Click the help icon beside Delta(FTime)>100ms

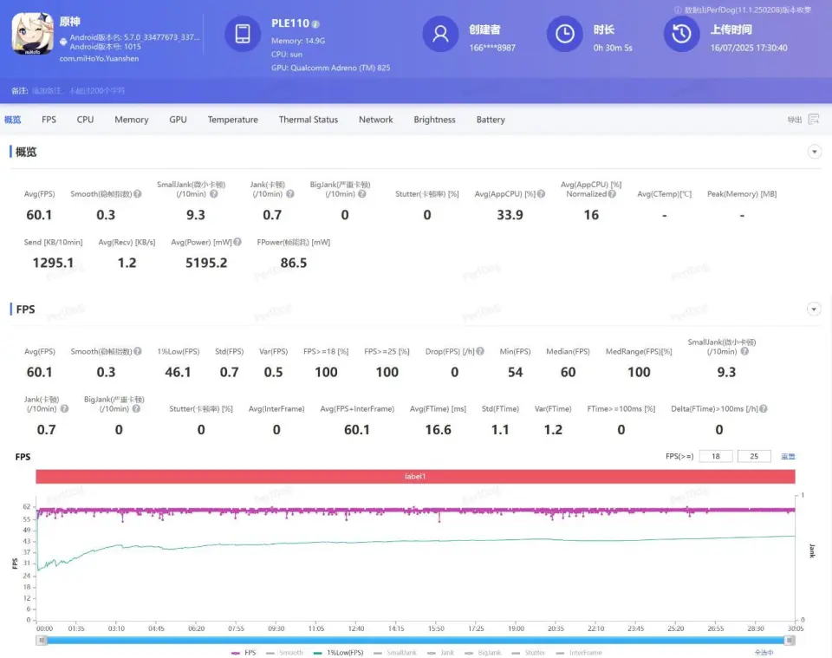pyautogui.click(x=764, y=409)
